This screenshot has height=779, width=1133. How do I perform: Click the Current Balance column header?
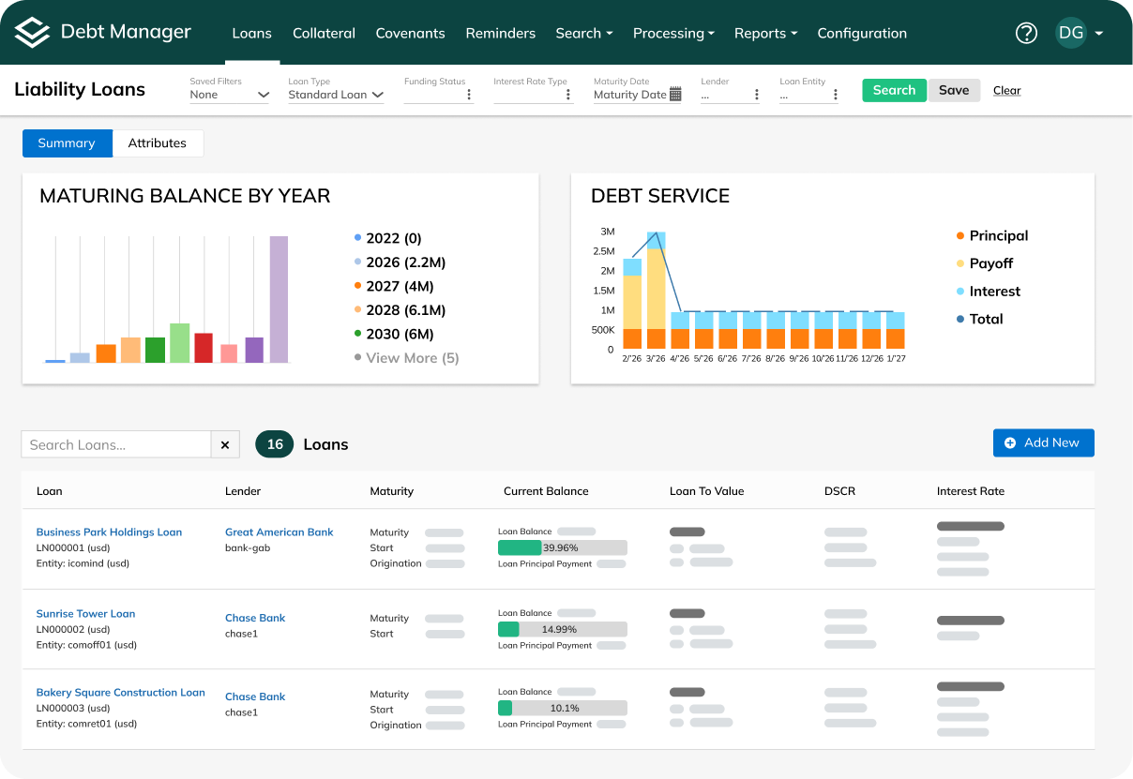coord(546,491)
